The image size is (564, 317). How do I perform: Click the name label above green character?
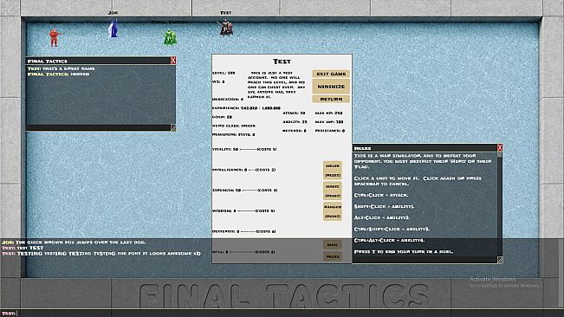tap(170, 23)
